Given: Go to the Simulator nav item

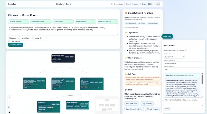Looking at the screenshot, I should coord(60,4).
